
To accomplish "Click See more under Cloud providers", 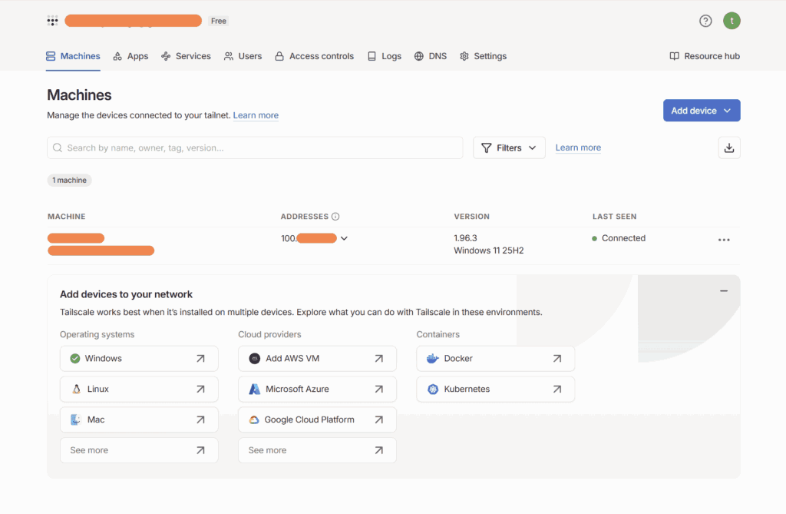I will [x=317, y=450].
